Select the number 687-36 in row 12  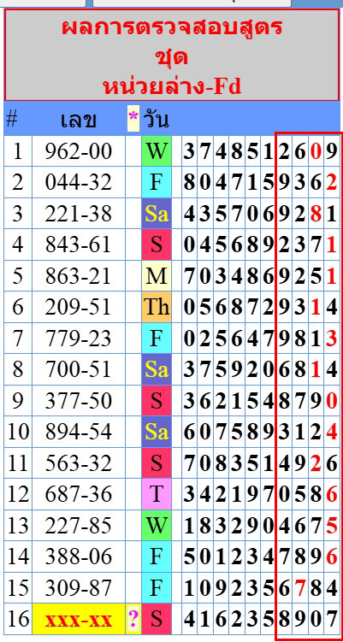(79, 495)
